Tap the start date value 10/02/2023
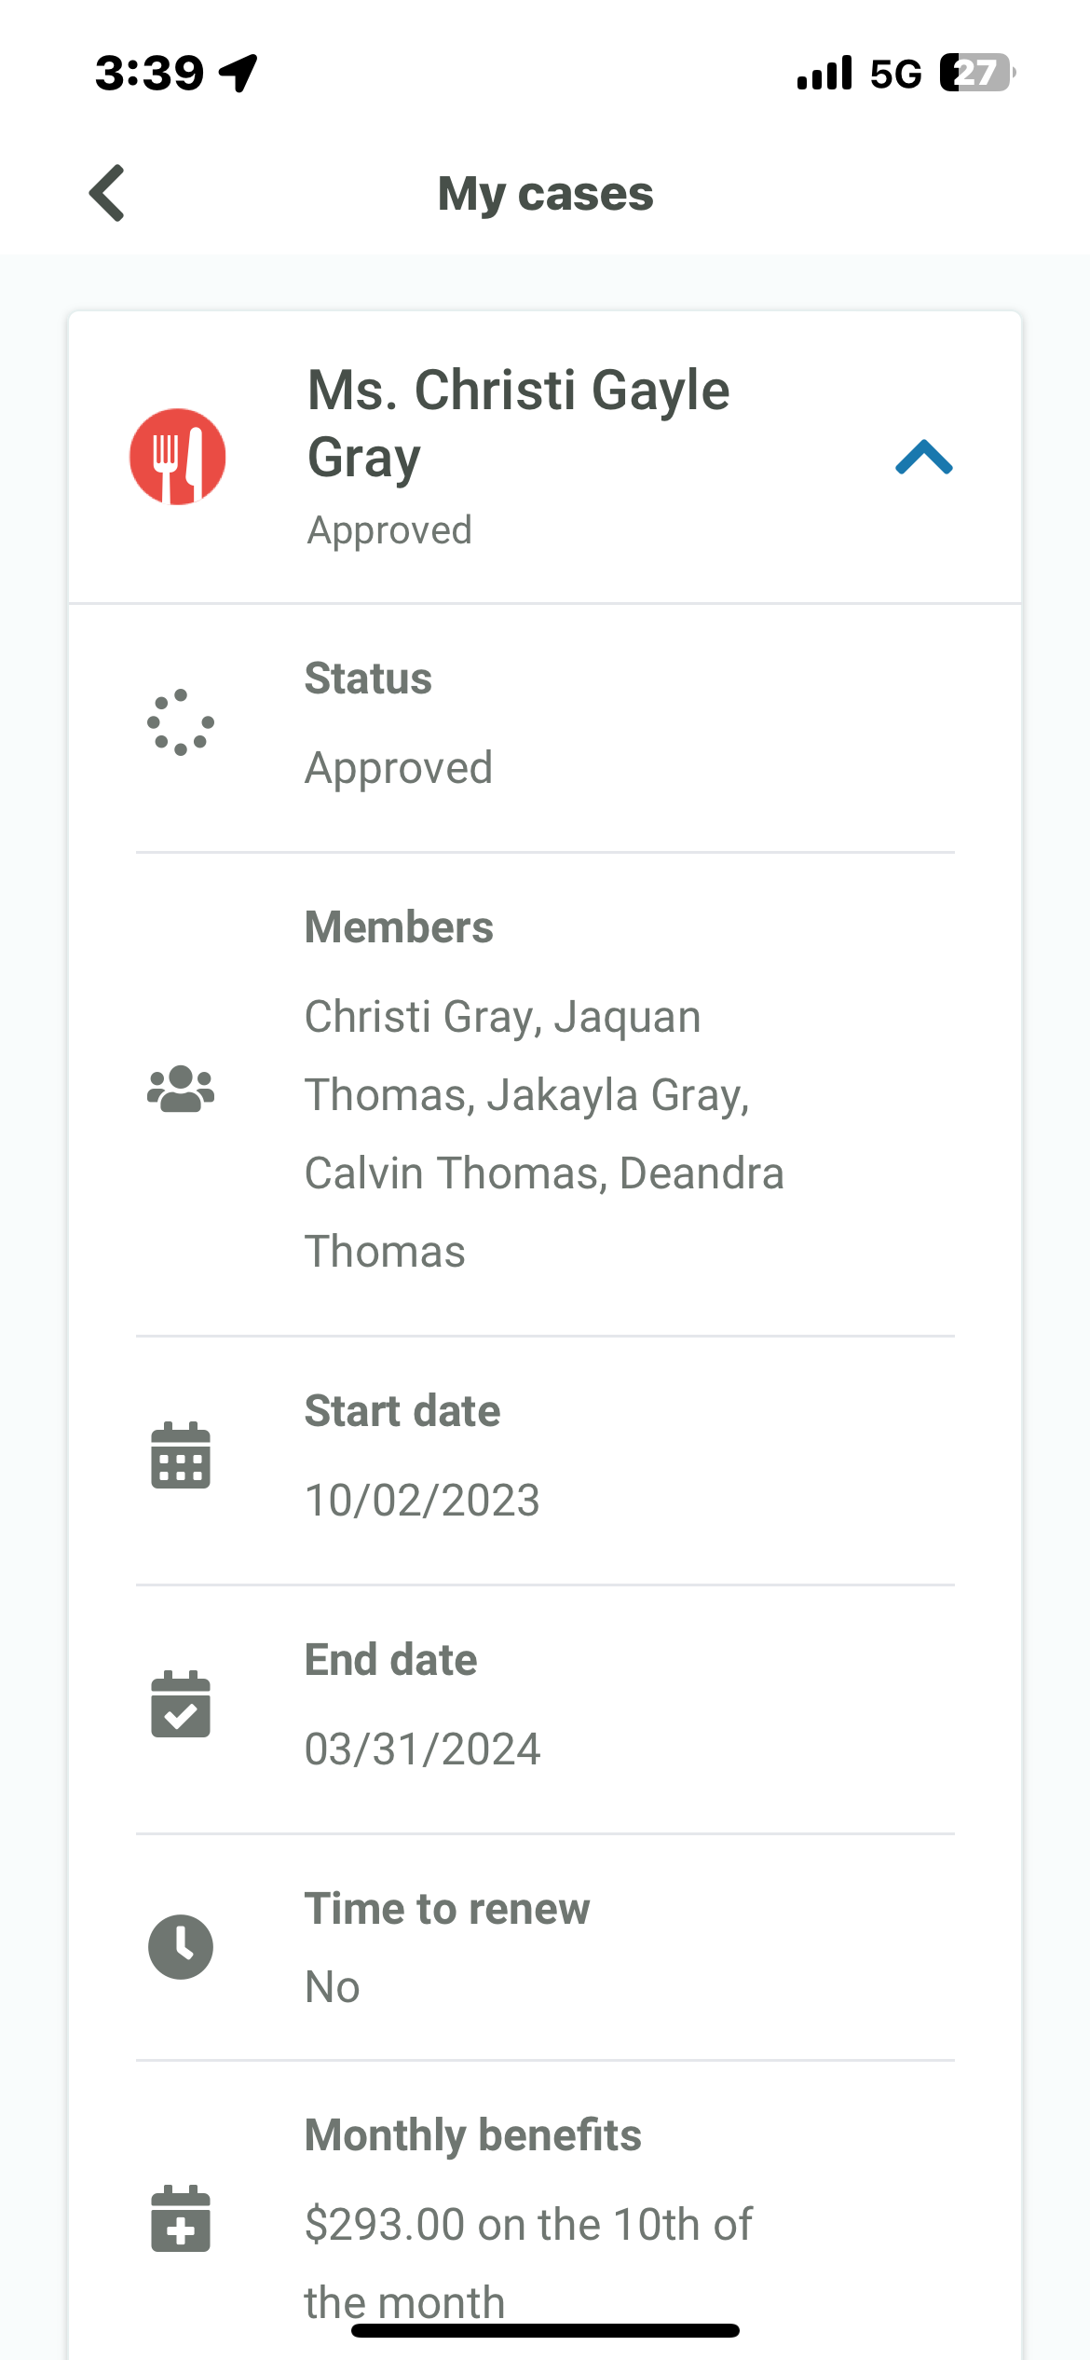The image size is (1090, 2360). (422, 1500)
